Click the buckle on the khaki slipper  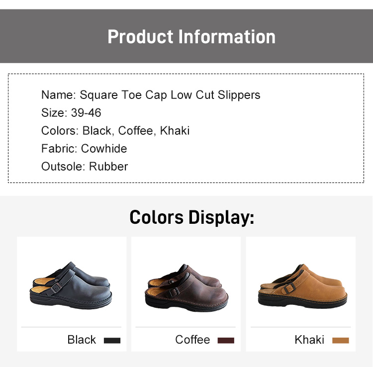[289, 288]
